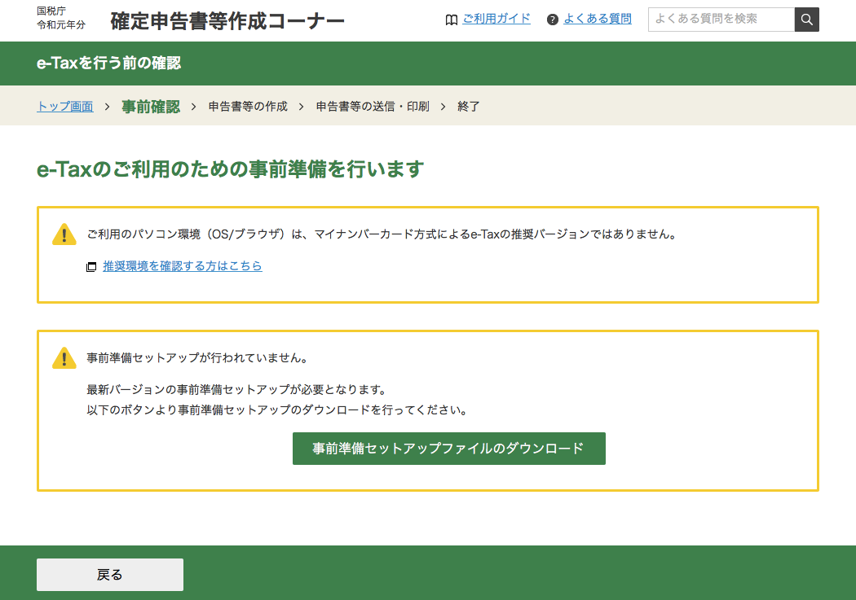Screen dimensions: 856x600
Task: Click the question mark icon beside よくある質問
Action: click(x=554, y=19)
